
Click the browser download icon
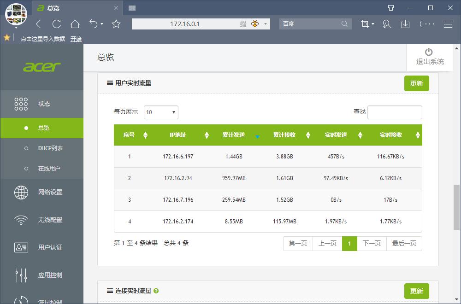[406, 24]
